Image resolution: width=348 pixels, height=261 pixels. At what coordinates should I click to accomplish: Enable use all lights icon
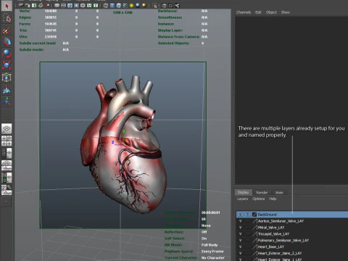pos(131,5)
